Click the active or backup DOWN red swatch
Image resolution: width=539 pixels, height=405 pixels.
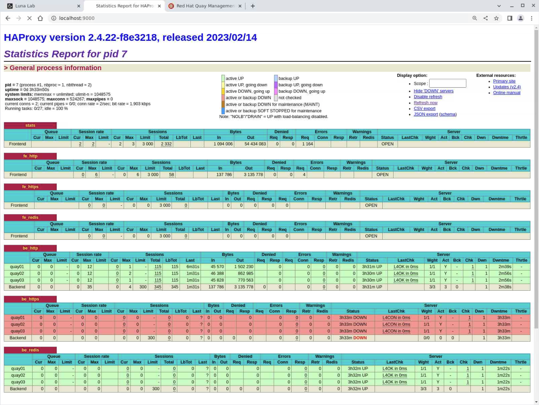pyautogui.click(x=223, y=98)
